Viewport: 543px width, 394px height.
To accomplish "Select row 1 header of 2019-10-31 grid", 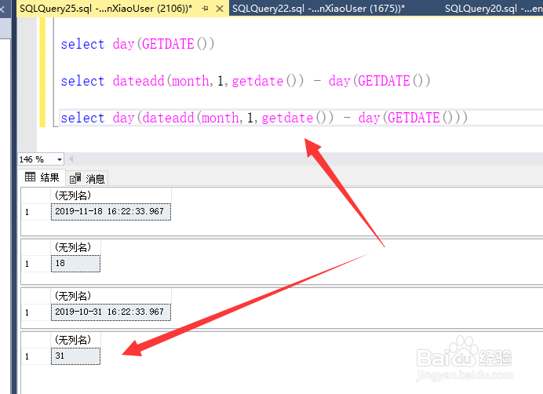I will pyautogui.click(x=36, y=312).
